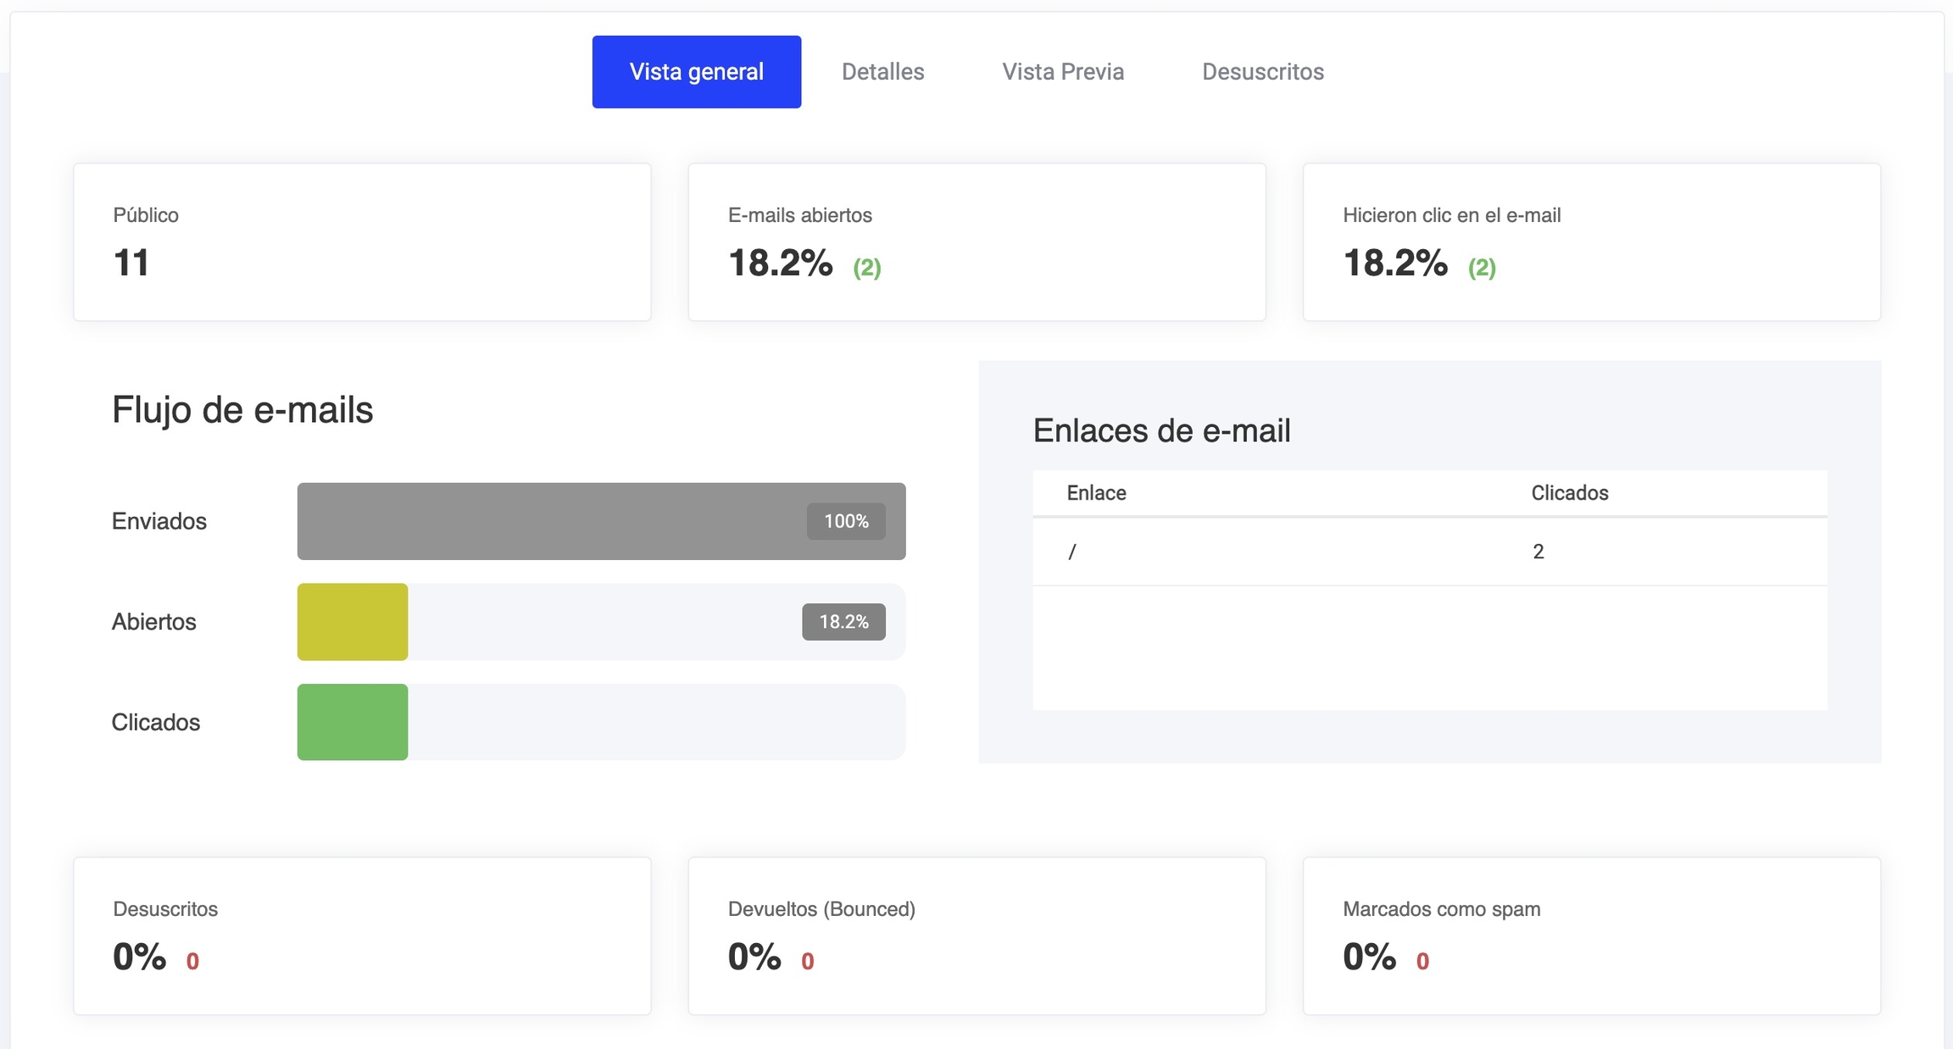Click the Marcados como spam card
This screenshot has width=1953, height=1049.
coord(1591,935)
